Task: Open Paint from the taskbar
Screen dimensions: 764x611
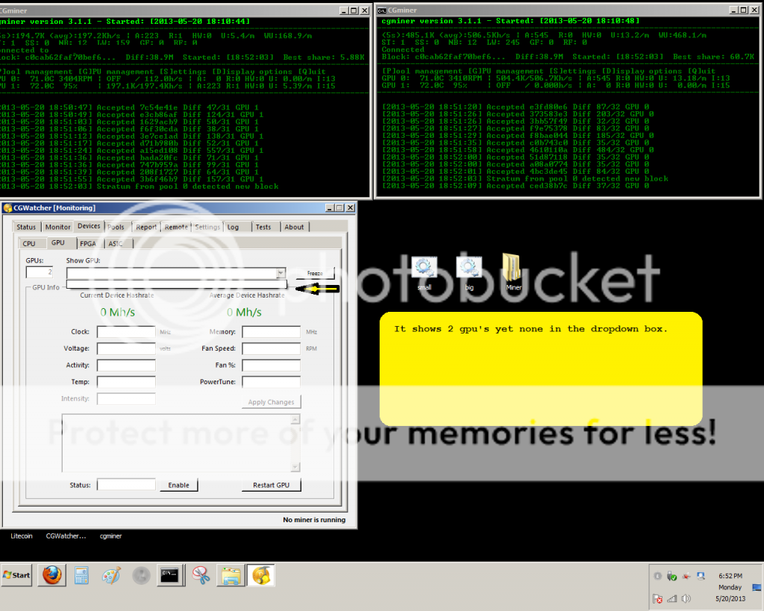Action: 111,576
